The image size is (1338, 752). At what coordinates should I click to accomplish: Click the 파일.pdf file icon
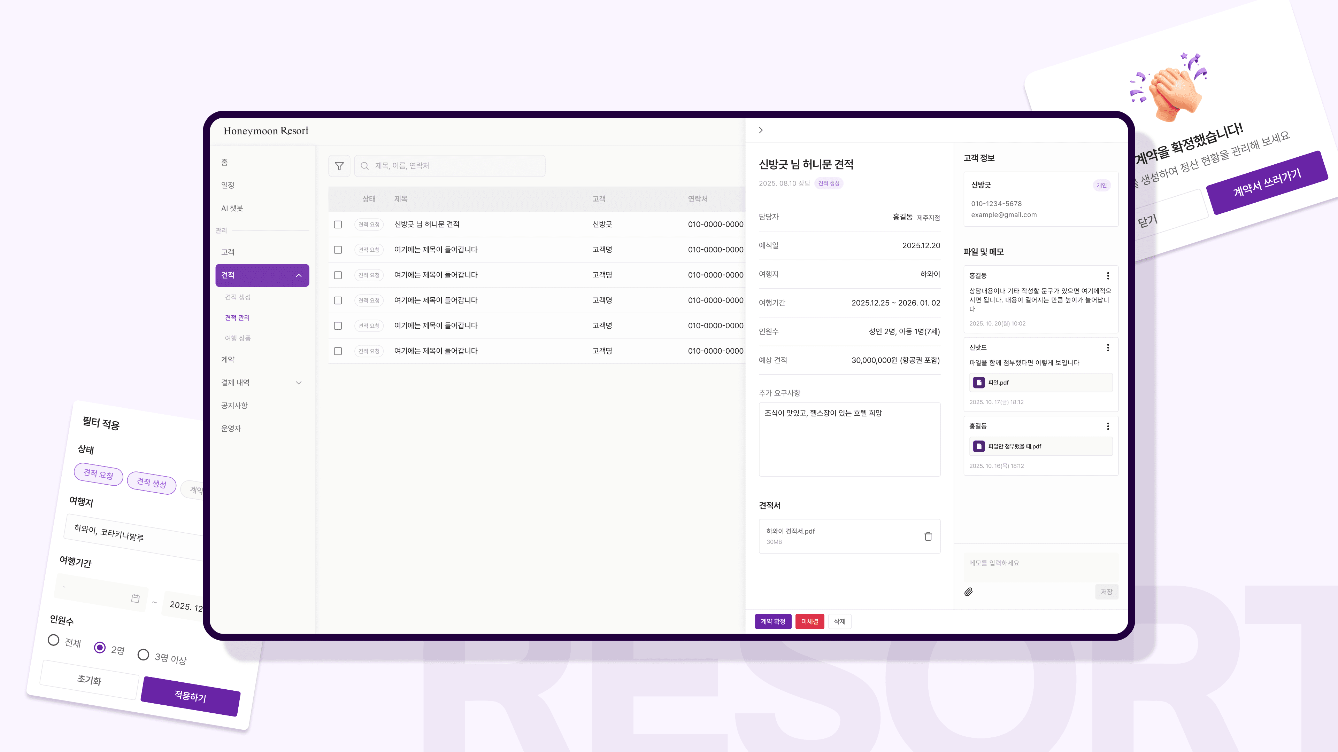click(x=978, y=383)
